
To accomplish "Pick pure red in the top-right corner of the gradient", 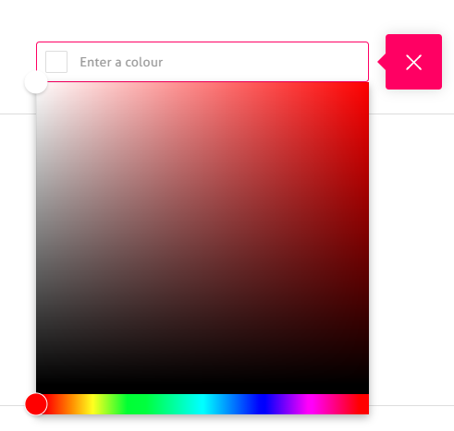I will [x=367, y=84].
